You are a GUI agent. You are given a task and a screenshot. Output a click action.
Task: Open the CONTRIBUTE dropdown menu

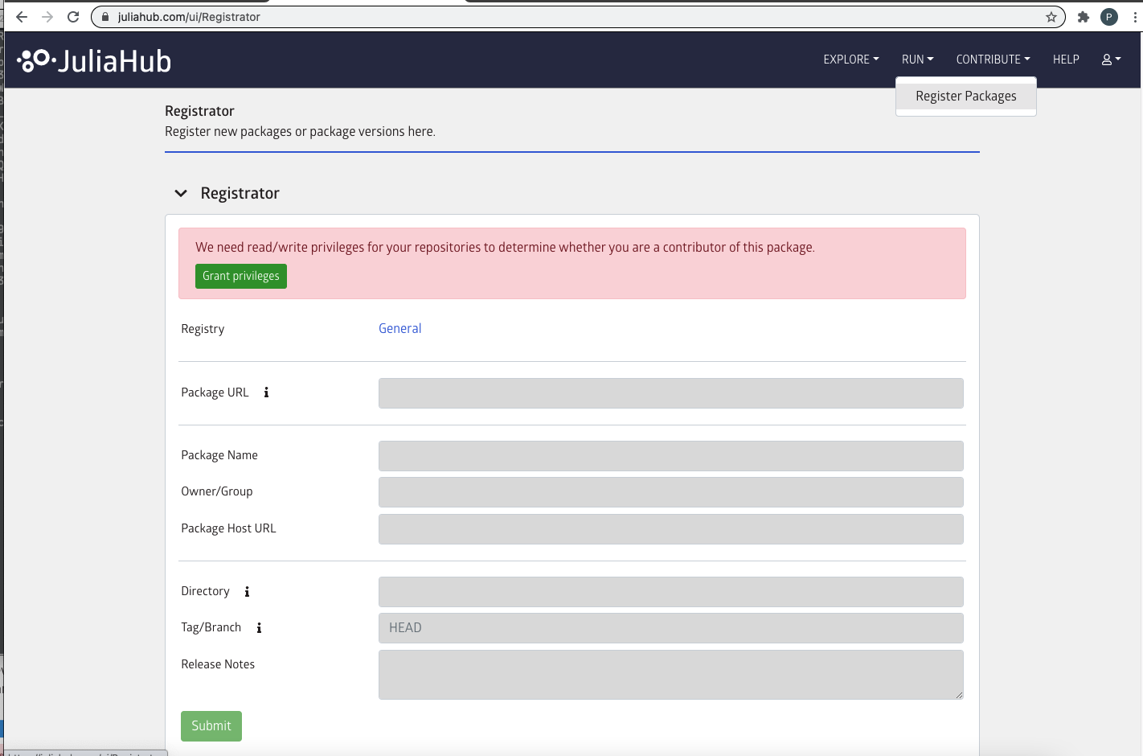pos(993,60)
